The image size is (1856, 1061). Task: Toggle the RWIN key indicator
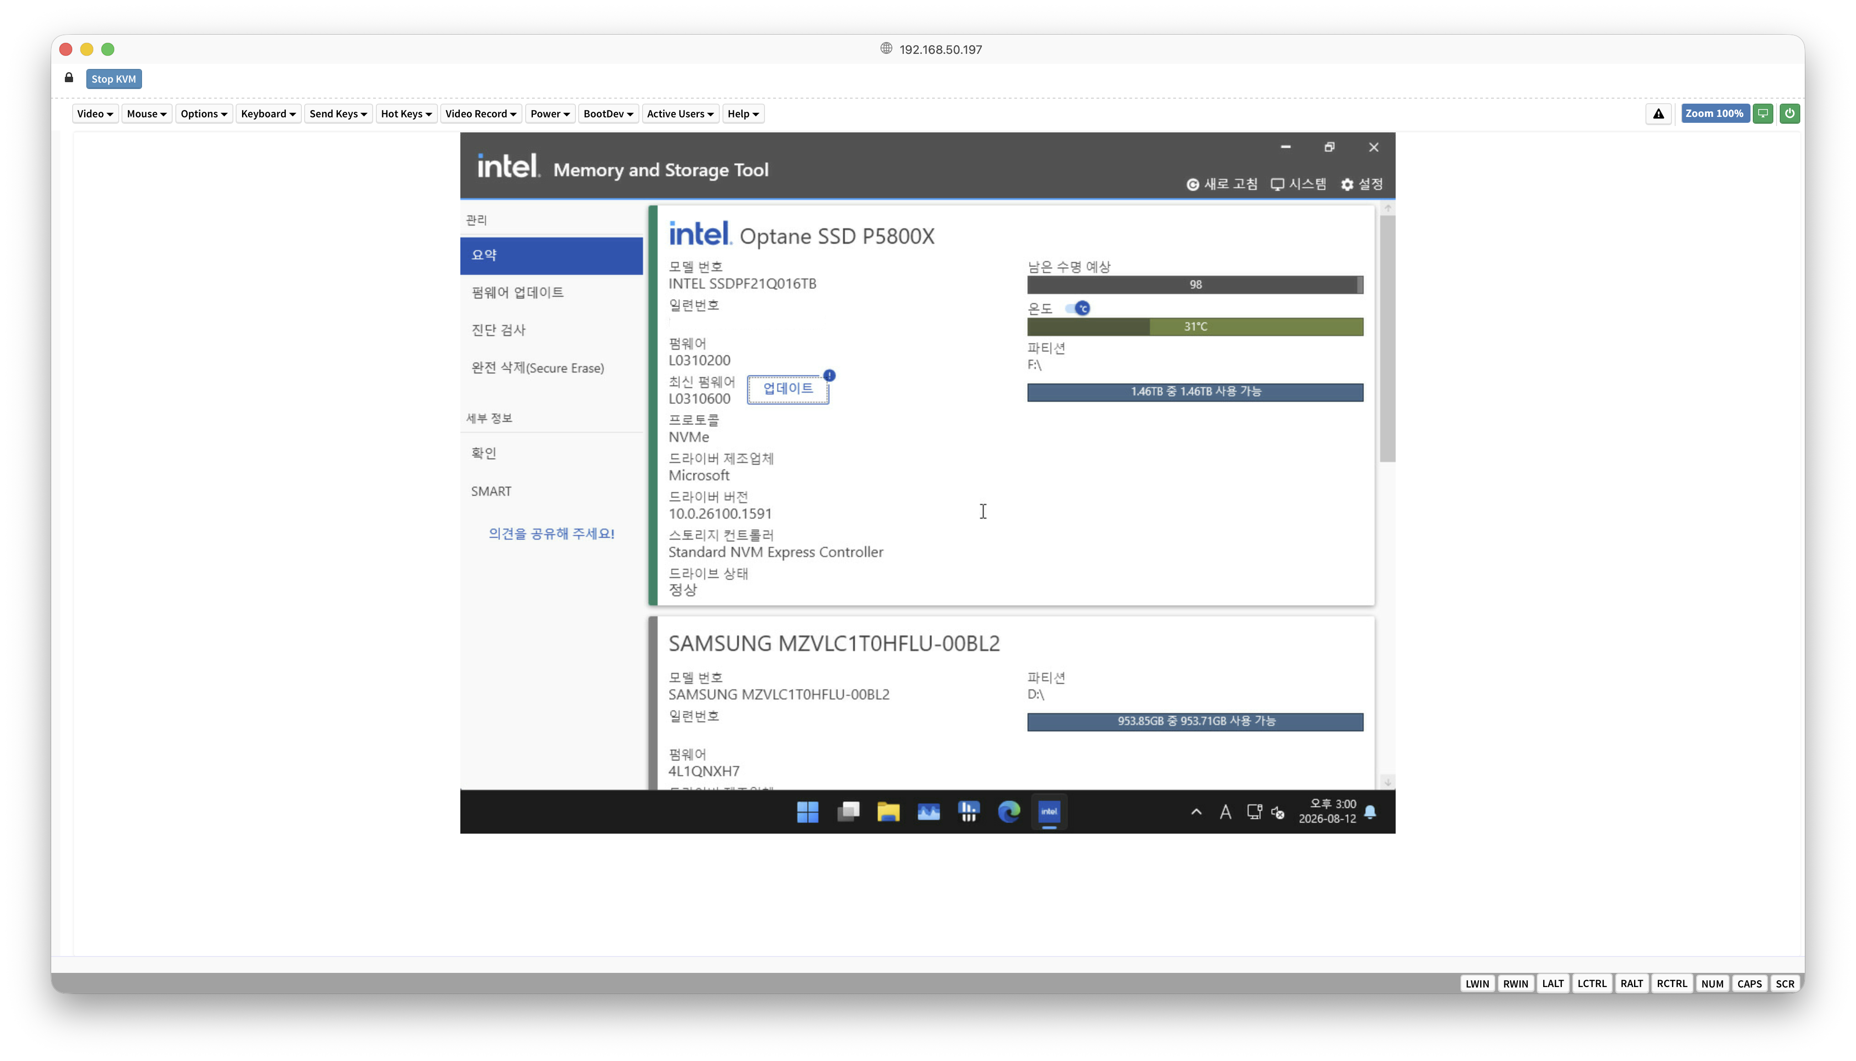tap(1516, 984)
